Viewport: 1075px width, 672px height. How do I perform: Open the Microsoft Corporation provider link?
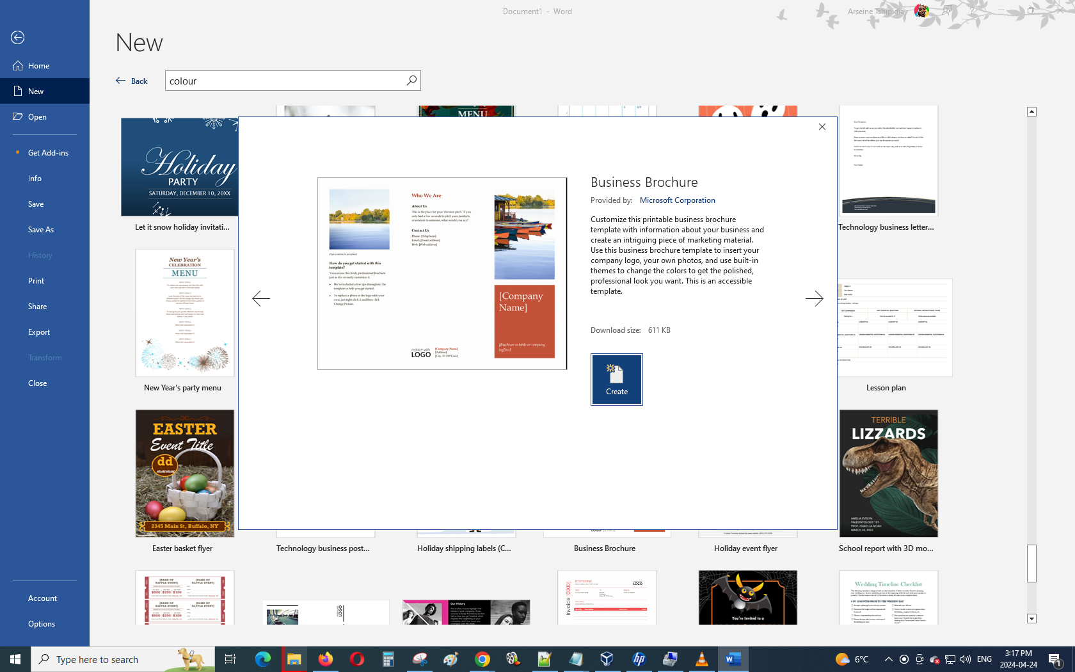[x=677, y=200]
